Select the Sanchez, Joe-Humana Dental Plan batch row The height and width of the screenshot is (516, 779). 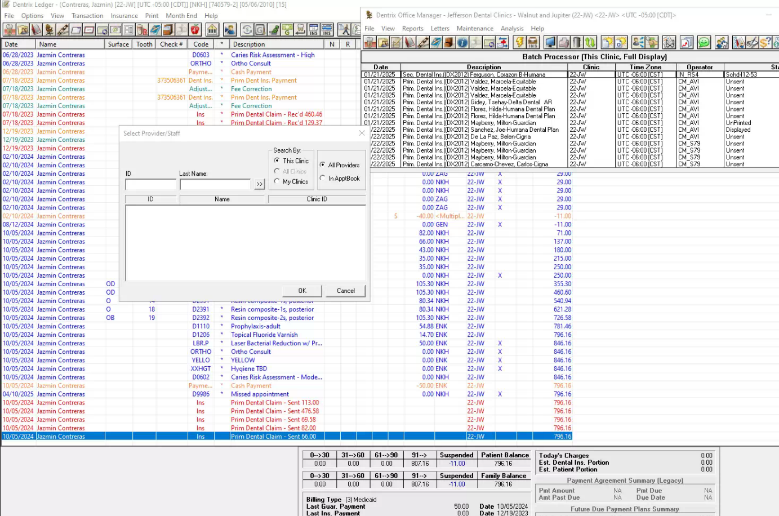tap(569, 130)
